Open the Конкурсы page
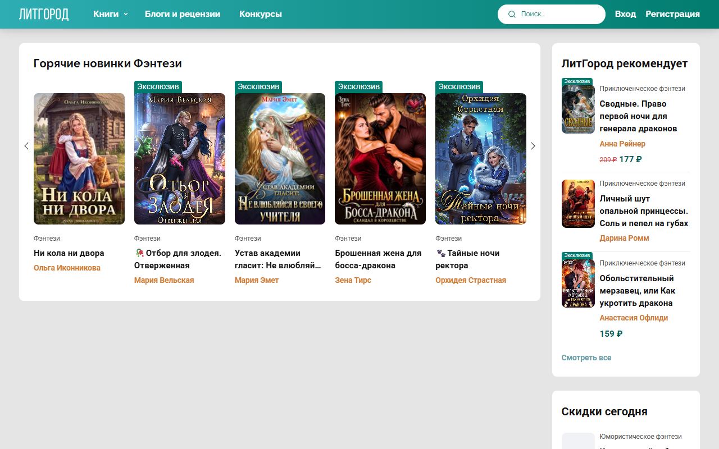 click(x=261, y=14)
